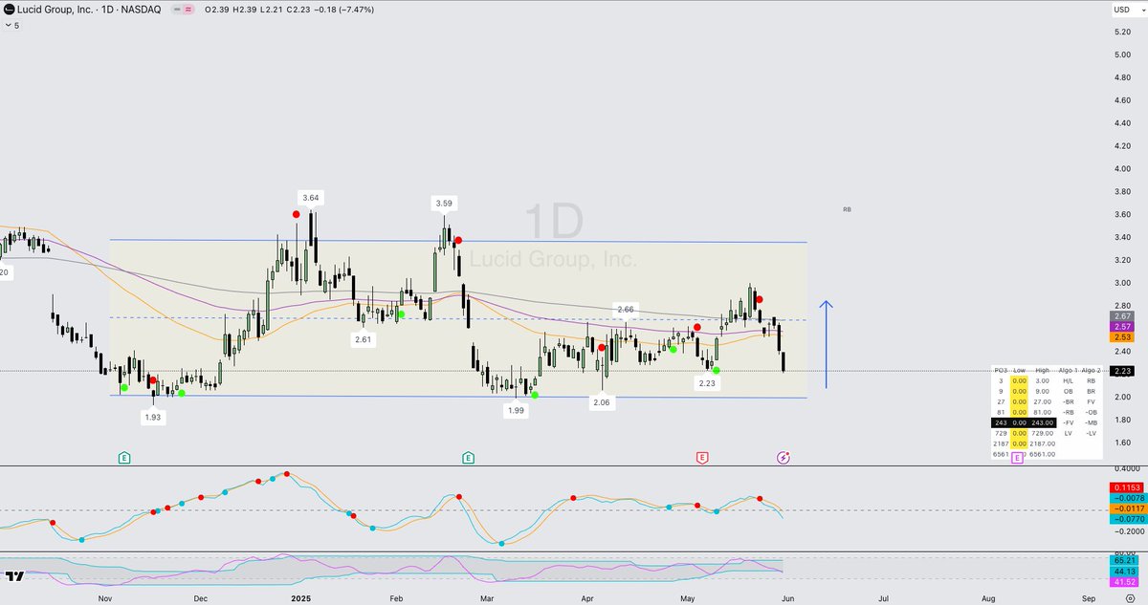Click the purple 2.57 moving-average axis tag
This screenshot has height=605, width=1148.
1122,327
